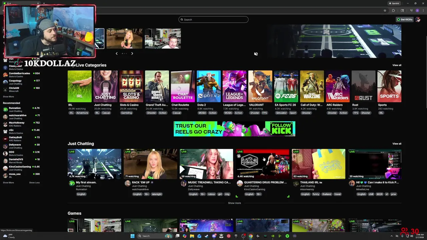This screenshot has width=427, height=240.
Task: Open MinetteLive avatar beside the Hi! stream
Action: pyautogui.click(x=352, y=183)
